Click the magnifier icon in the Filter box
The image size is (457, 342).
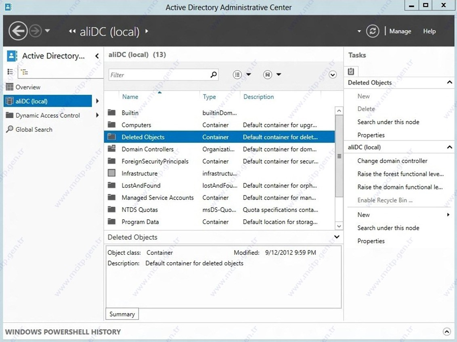click(214, 75)
